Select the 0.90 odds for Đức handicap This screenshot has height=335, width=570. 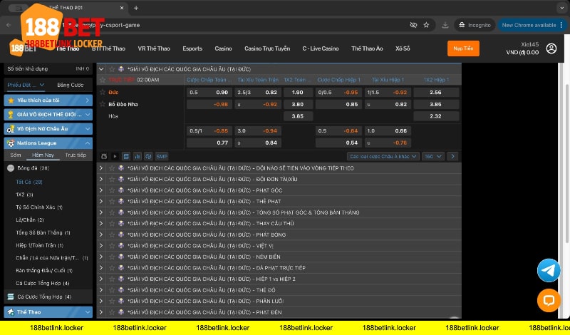[222, 93]
